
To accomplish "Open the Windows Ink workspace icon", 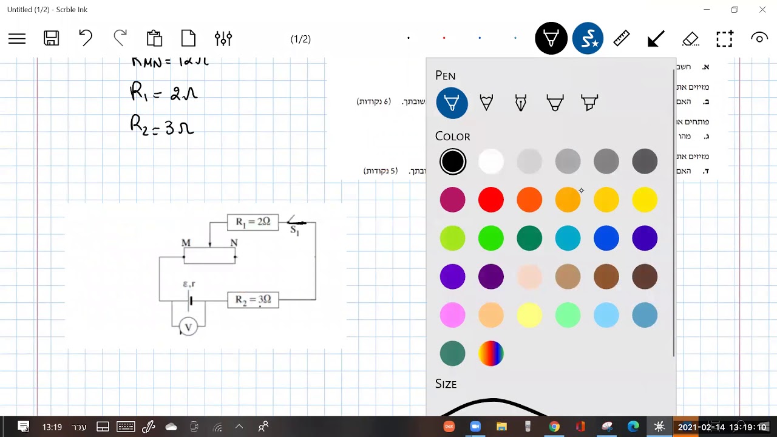I will [x=149, y=427].
